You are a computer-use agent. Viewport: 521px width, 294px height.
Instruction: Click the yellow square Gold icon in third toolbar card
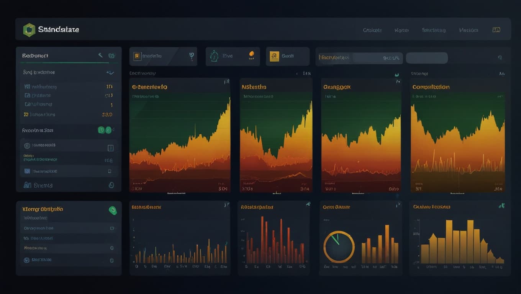pos(274,57)
